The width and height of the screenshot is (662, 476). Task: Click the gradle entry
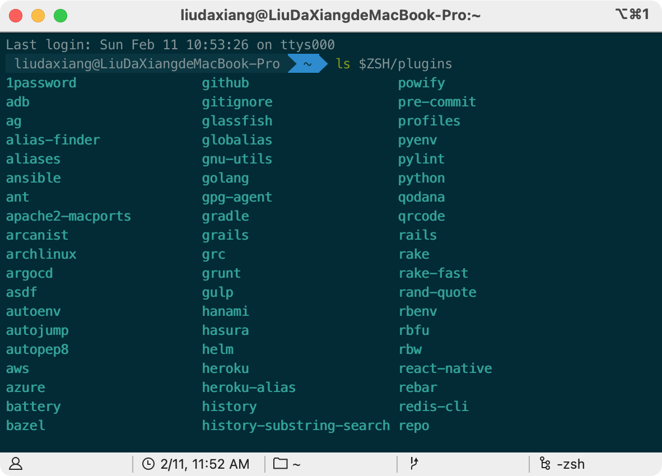pos(226,217)
